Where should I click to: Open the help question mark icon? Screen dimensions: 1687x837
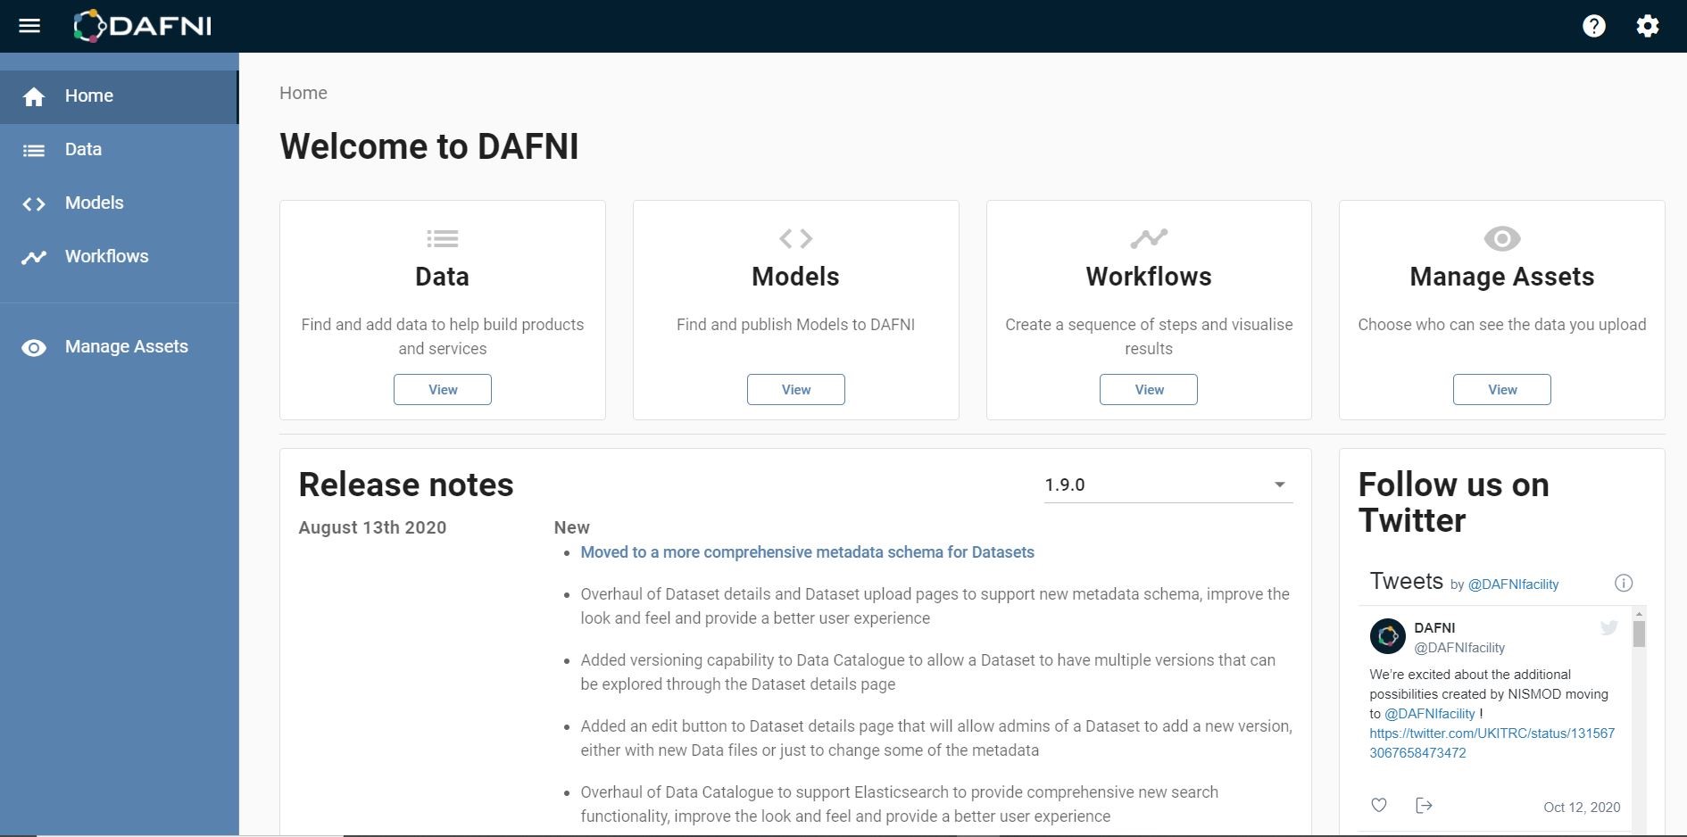[1594, 26]
